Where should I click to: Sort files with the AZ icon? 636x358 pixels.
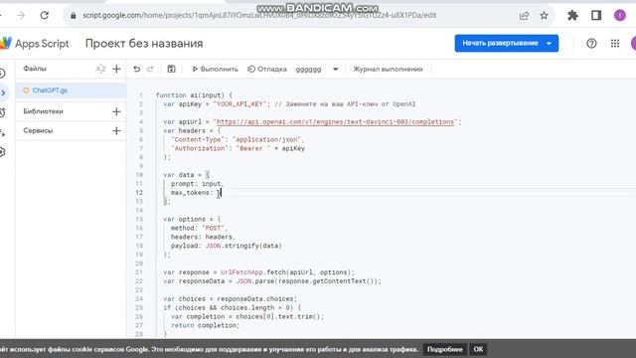pos(100,69)
